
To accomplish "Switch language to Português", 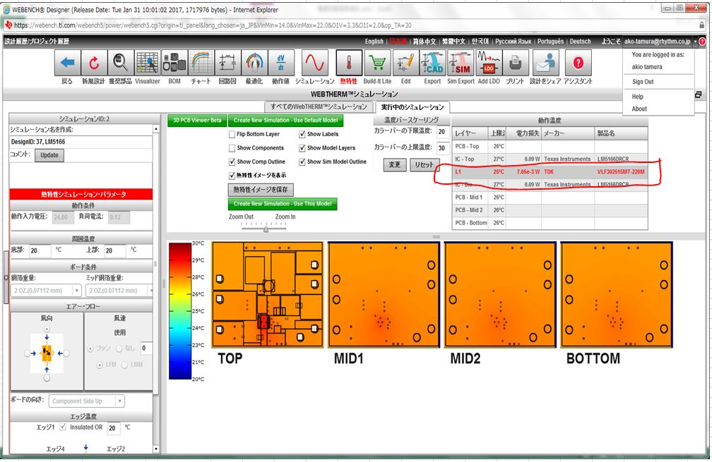I will [x=550, y=41].
